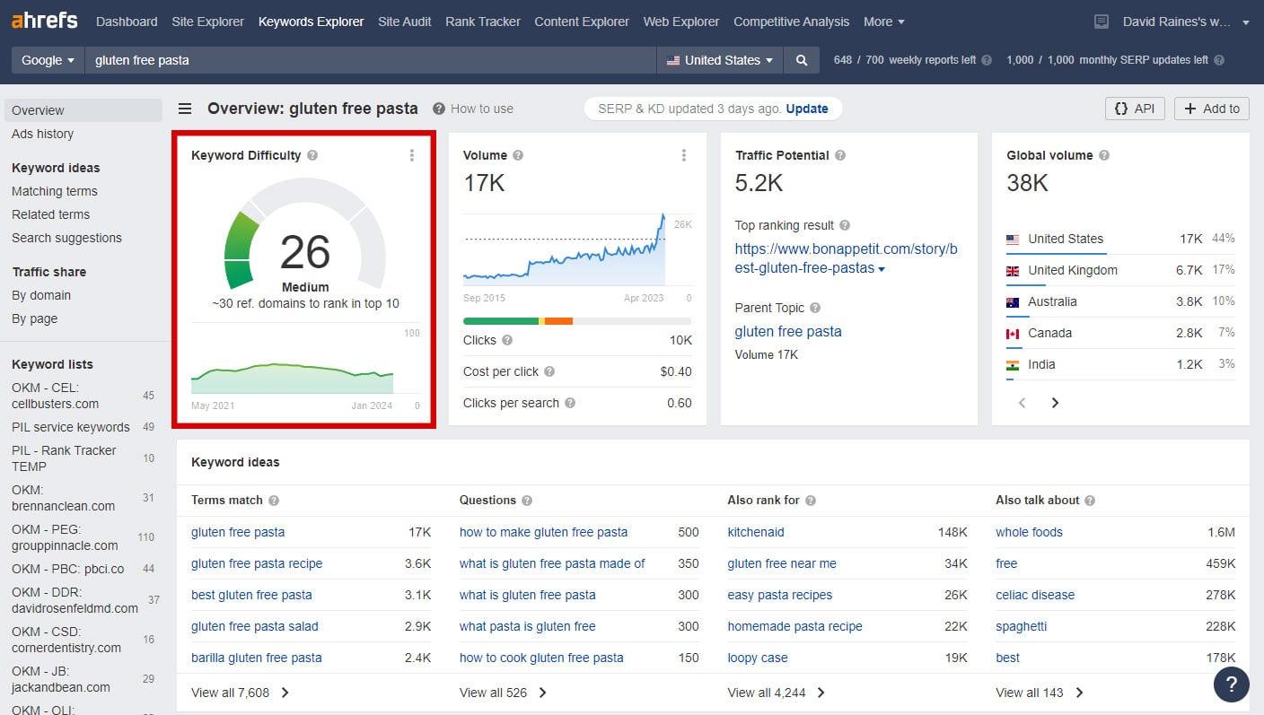Open By domain traffic share
Screen dimensions: 1264x715
[x=41, y=295]
